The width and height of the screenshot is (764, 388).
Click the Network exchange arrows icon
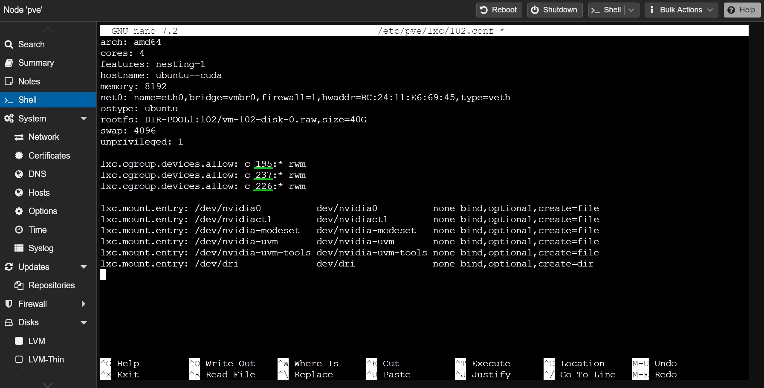[x=19, y=137]
